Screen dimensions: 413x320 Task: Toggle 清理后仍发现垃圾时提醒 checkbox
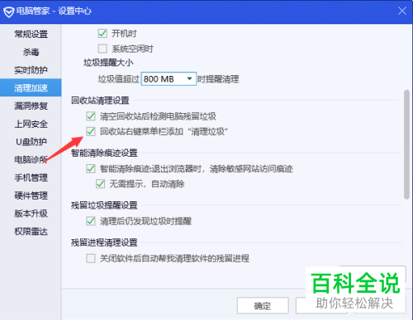[91, 221]
